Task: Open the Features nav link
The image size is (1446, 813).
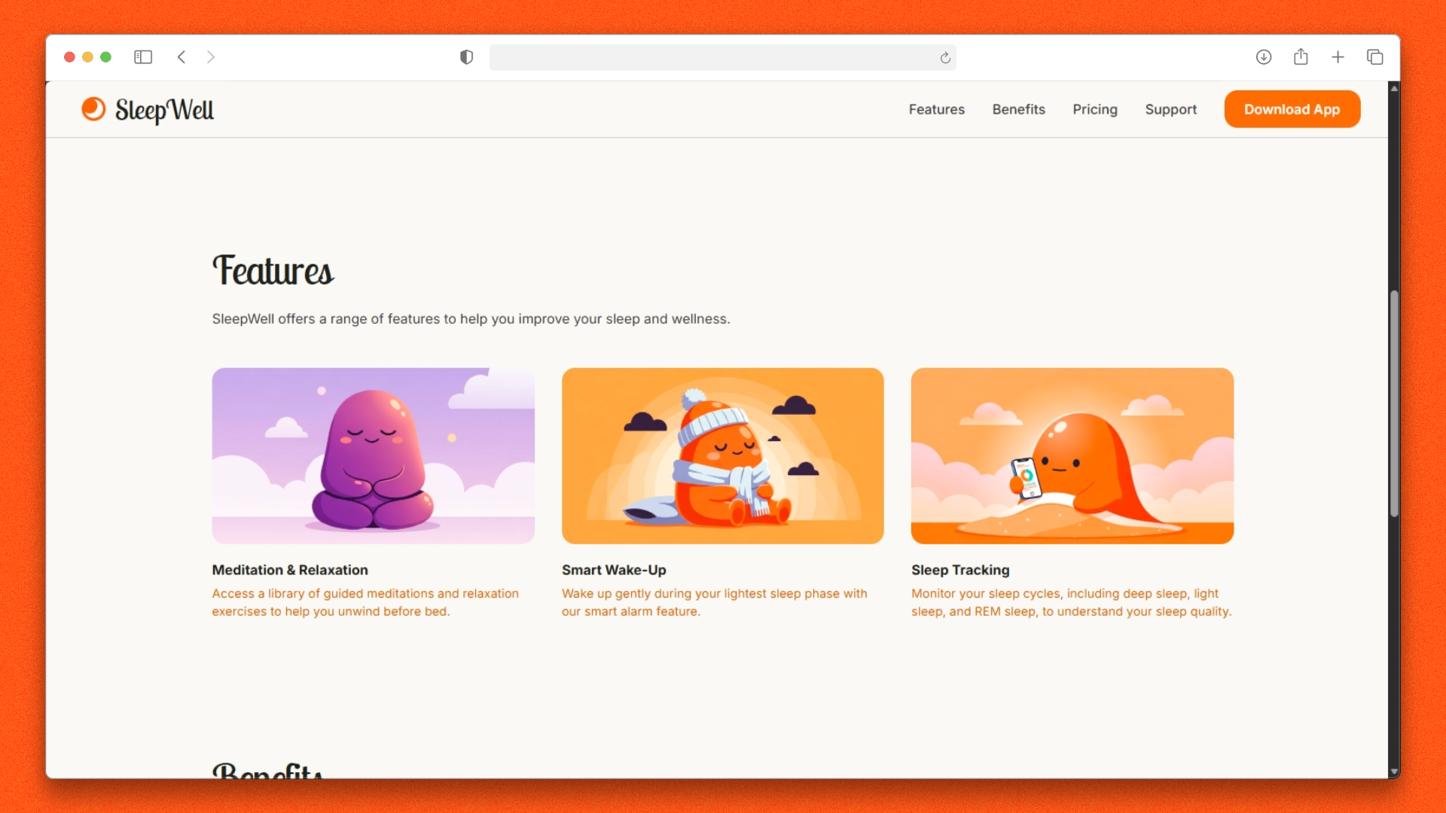Action: [x=936, y=109]
